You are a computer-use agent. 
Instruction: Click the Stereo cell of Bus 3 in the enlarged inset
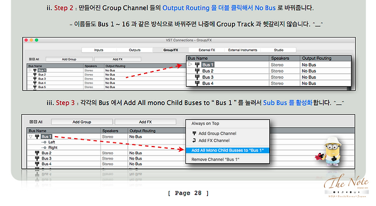click(x=277, y=77)
